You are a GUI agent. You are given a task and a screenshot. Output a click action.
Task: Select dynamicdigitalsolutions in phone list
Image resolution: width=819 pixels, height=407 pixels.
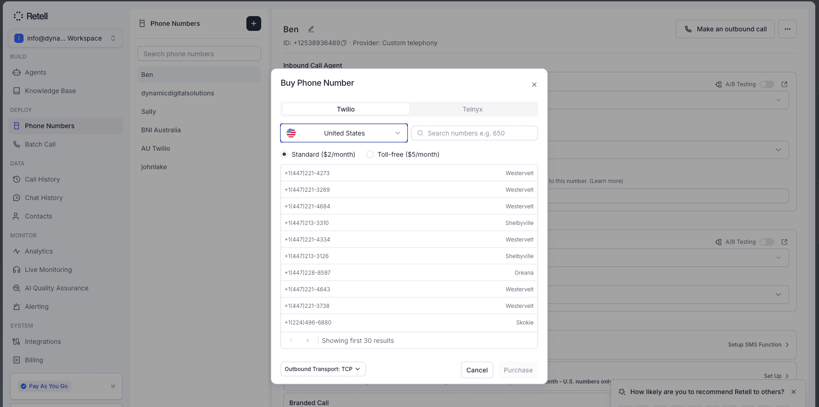click(199, 93)
